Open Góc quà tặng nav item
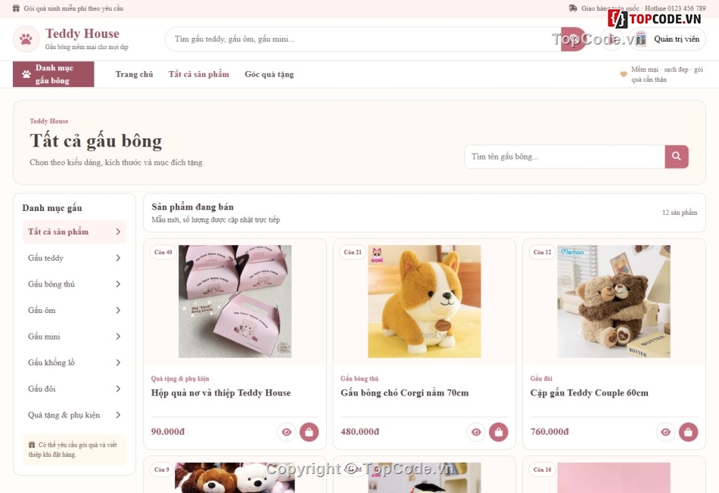719x493 pixels. coord(269,74)
